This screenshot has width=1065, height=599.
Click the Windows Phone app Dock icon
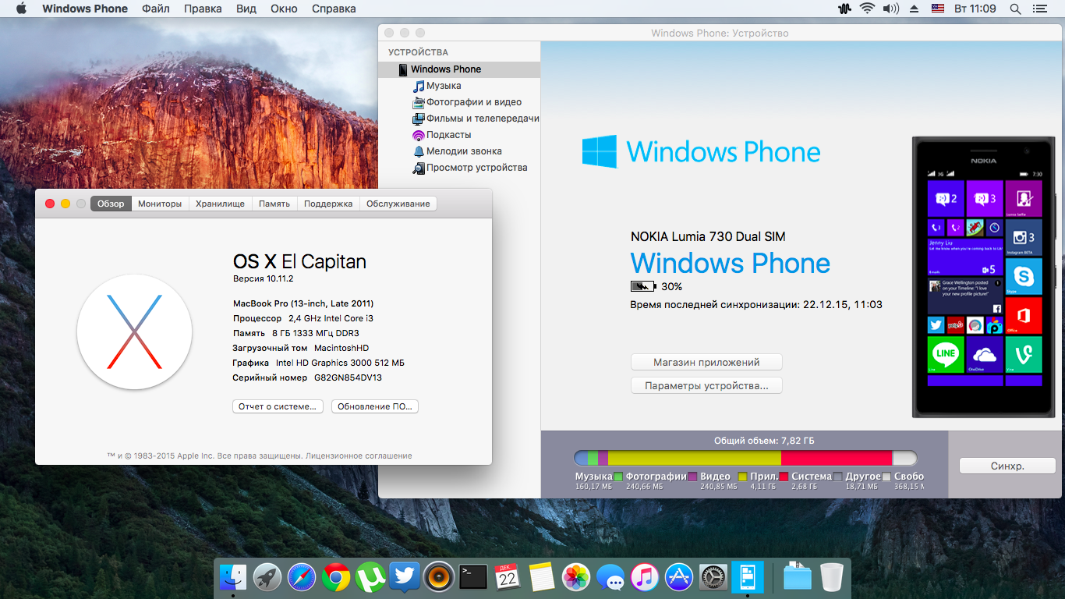(747, 577)
